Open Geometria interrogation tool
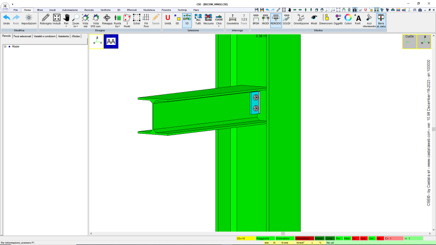Screen dimensions: 436x245 click(x=233, y=20)
